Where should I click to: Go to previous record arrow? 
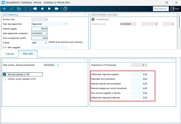tap(42, 9)
